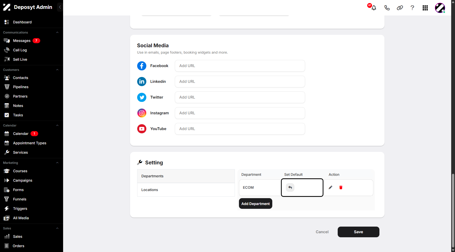Open the apps grid menu
Image resolution: width=455 pixels, height=252 pixels.
pyautogui.click(x=425, y=8)
